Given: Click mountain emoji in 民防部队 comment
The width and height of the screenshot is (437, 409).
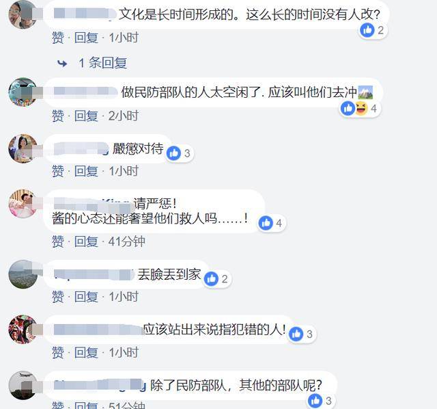Looking at the screenshot, I should coord(365,92).
